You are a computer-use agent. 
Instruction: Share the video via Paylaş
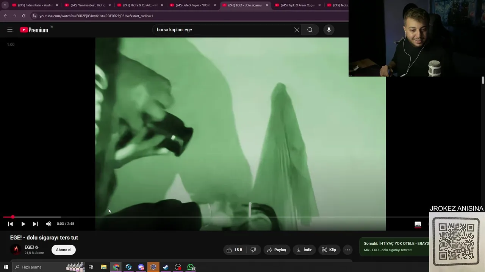click(276, 250)
